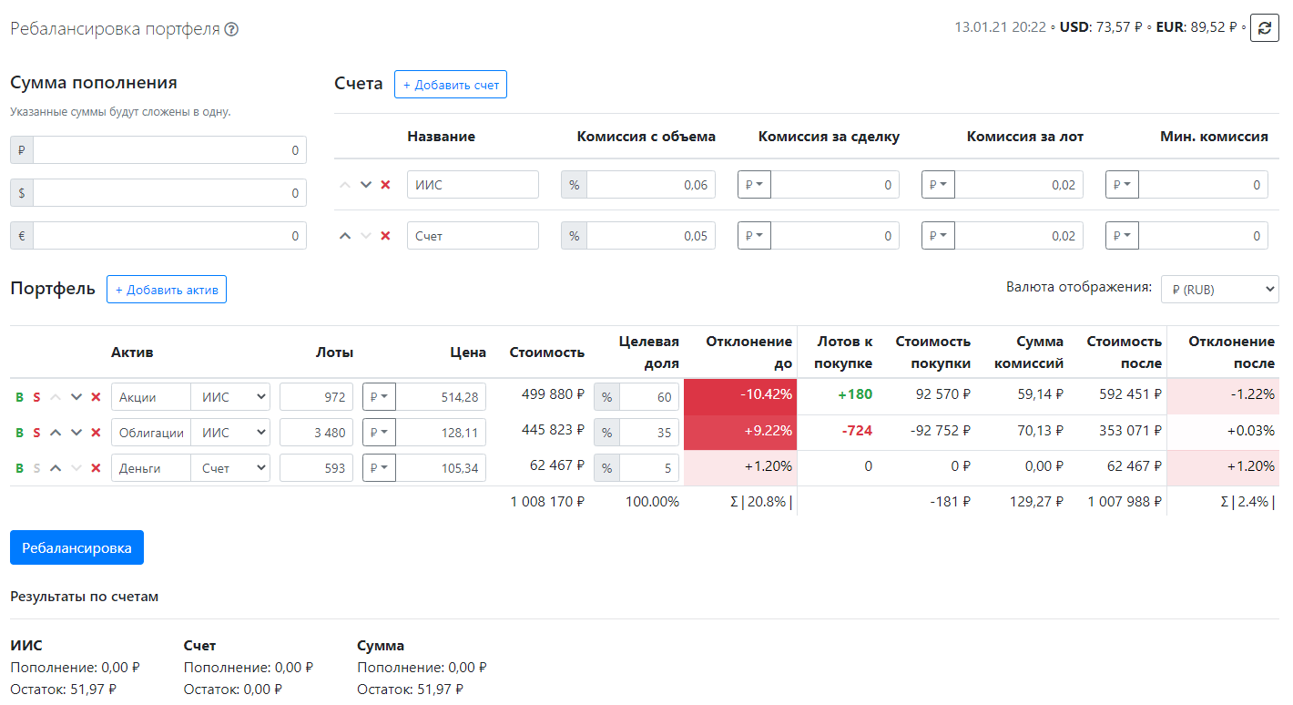This screenshot has height=705, width=1293.
Task: Open the help question mark icon
Action: point(231,29)
